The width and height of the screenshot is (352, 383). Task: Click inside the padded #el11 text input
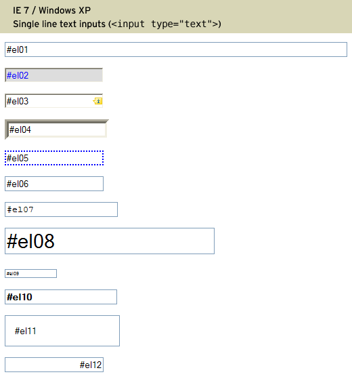(x=62, y=331)
